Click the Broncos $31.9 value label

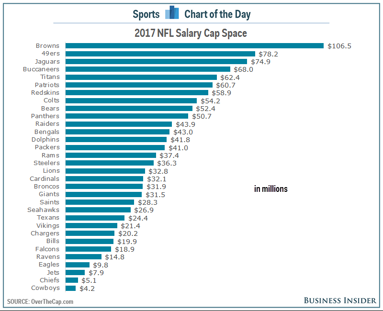156,187
